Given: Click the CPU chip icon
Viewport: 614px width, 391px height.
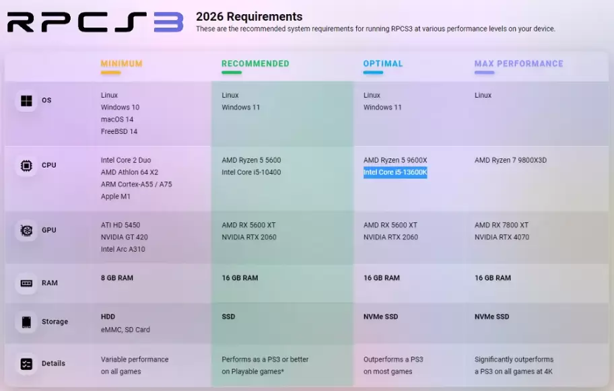Looking at the screenshot, I should [x=26, y=166].
